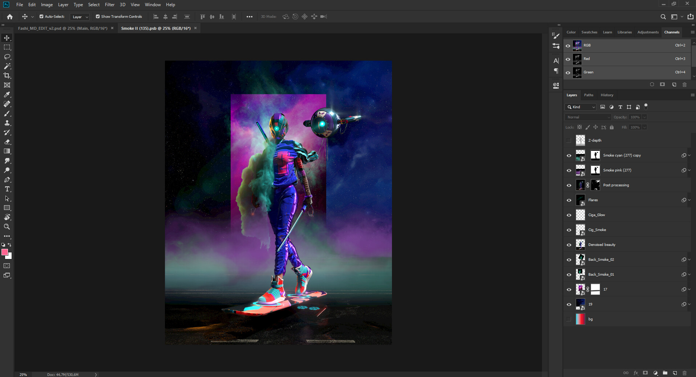Hide the Flares layer
Screen dimensions: 696x377
(x=569, y=200)
